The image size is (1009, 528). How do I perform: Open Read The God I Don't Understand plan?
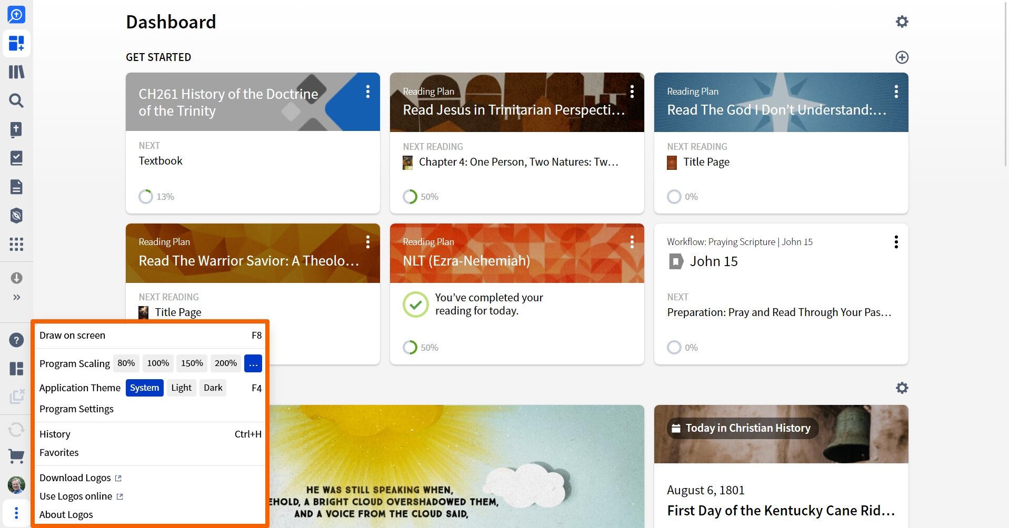777,110
